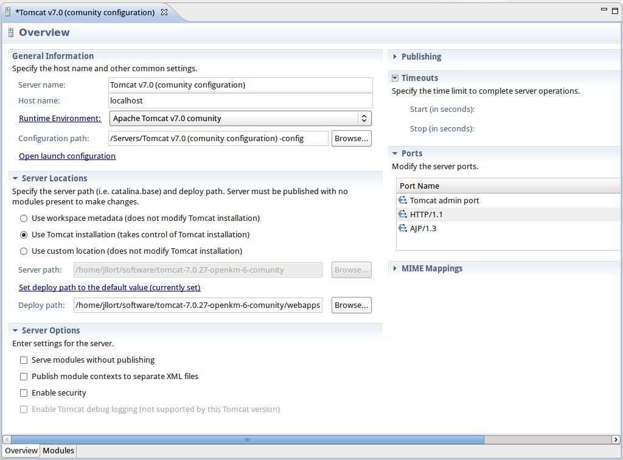Open the Runtime Environment link
623x460 pixels.
(60, 119)
